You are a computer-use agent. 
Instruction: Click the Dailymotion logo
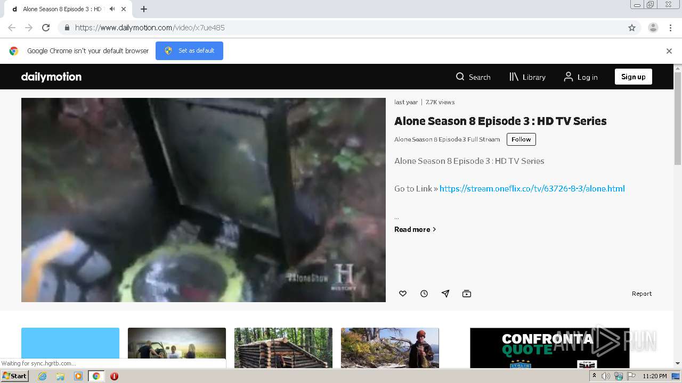click(51, 77)
